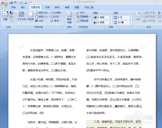Viewport: 162px width, 128px height.
Task: Open the 页面颜色 page color dropdown
Action: (83, 17)
